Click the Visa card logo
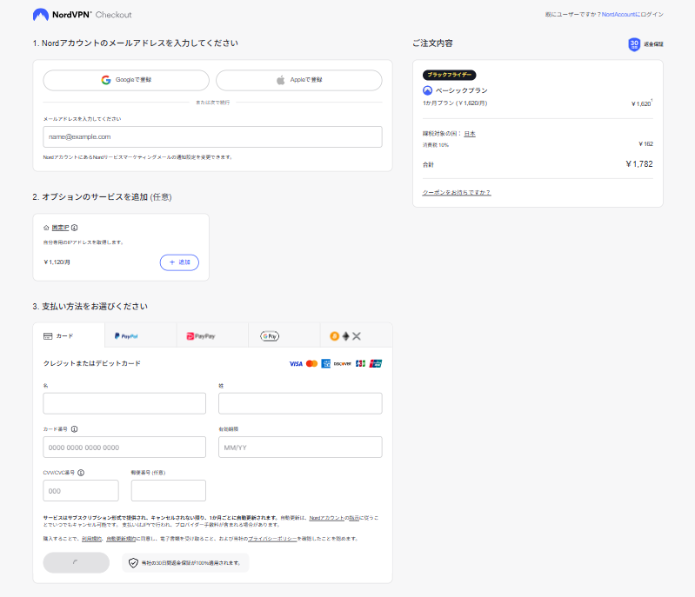Screen dimensions: 695x597 [x=296, y=363]
